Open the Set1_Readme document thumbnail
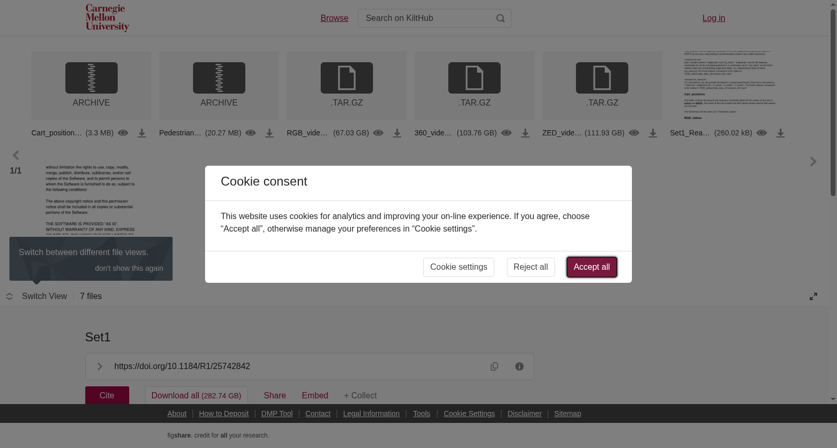The height and width of the screenshot is (448, 837). click(x=730, y=86)
